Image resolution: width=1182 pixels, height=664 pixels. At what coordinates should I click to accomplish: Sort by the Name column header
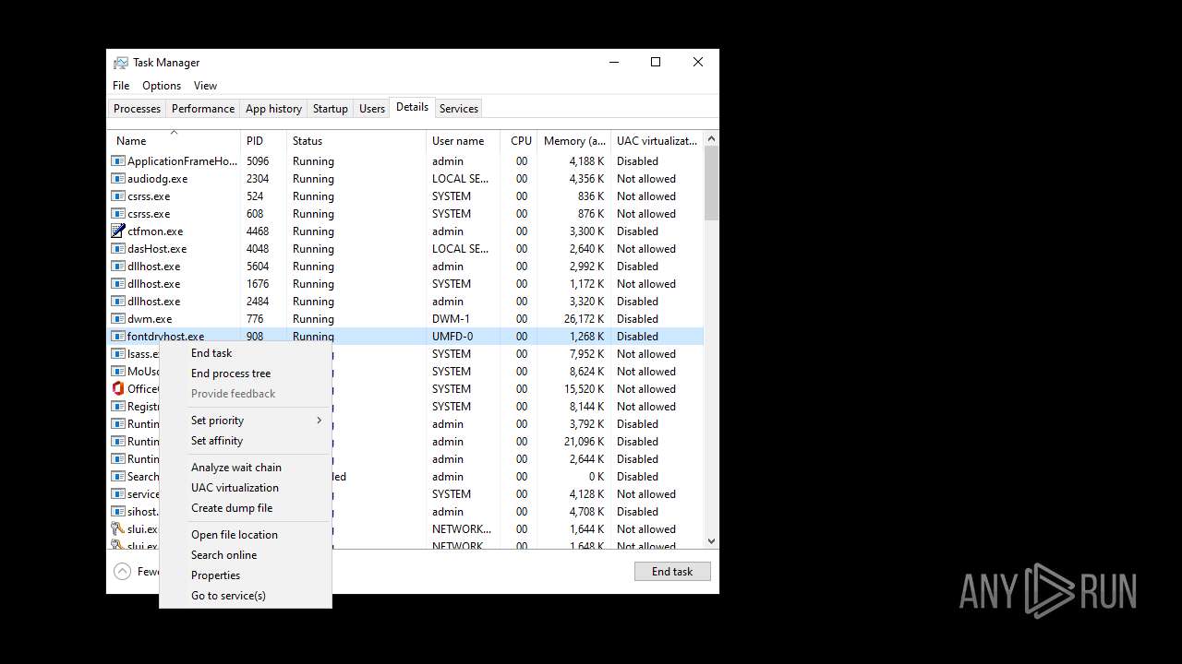click(175, 141)
